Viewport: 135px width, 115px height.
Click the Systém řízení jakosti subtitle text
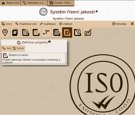pos(68,19)
